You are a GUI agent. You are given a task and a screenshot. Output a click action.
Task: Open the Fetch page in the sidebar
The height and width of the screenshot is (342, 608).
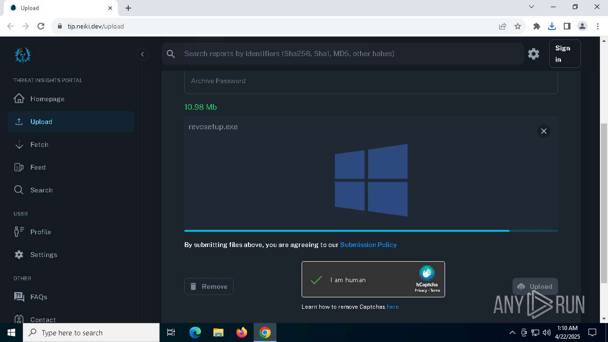71,144
